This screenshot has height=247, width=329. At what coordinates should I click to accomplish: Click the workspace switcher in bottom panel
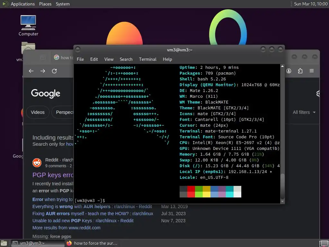pyautogui.click(x=324, y=243)
